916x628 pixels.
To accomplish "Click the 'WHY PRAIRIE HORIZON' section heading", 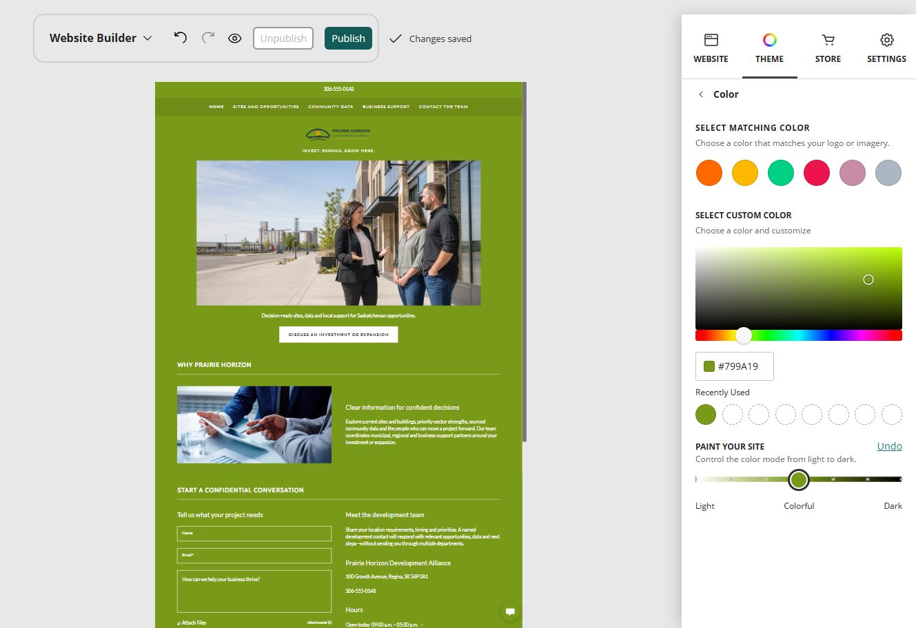I will (x=214, y=365).
